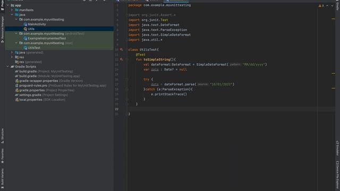Collapse the androidTest package node
This screenshot has height=191, width=340.
click(x=16, y=33)
